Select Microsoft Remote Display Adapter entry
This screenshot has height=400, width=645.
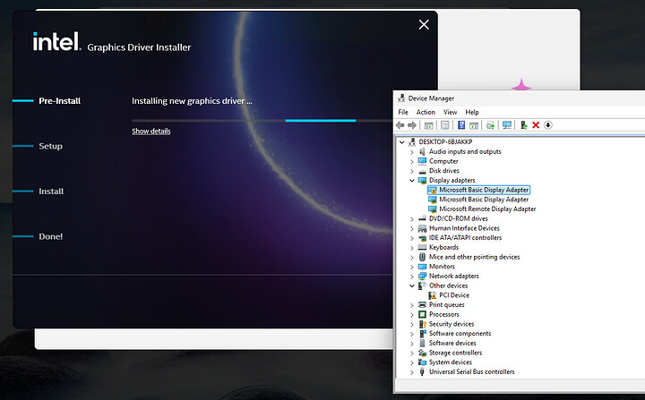487,209
